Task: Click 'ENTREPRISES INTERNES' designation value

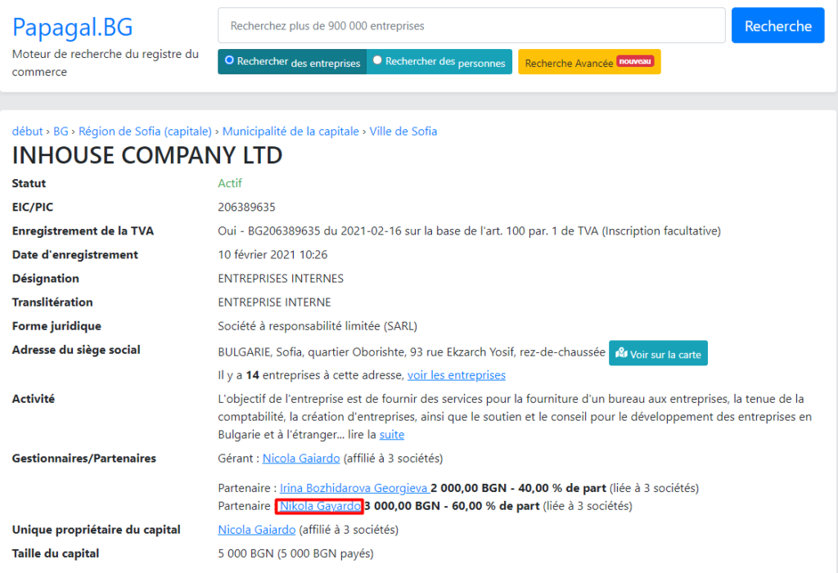Action: click(281, 279)
